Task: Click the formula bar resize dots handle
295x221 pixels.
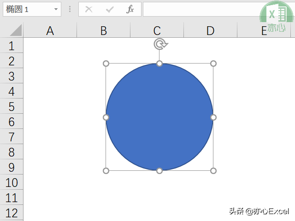Action: click(70, 9)
